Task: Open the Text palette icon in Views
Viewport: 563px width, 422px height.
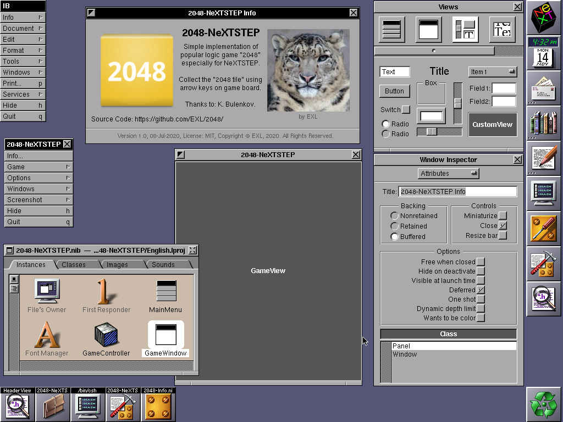Action: pyautogui.click(x=502, y=30)
